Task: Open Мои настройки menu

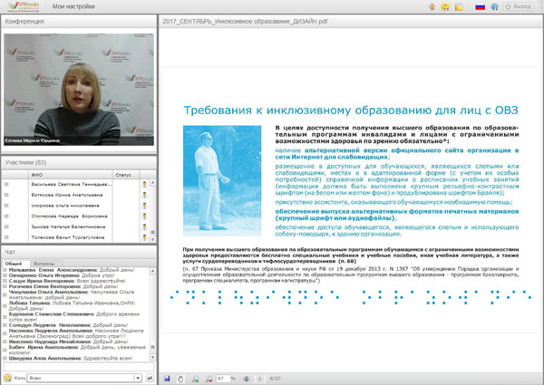Action: click(73, 6)
